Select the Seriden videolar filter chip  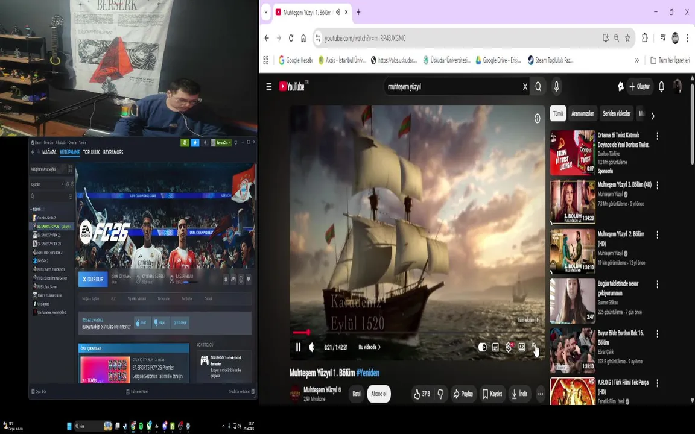click(x=616, y=114)
